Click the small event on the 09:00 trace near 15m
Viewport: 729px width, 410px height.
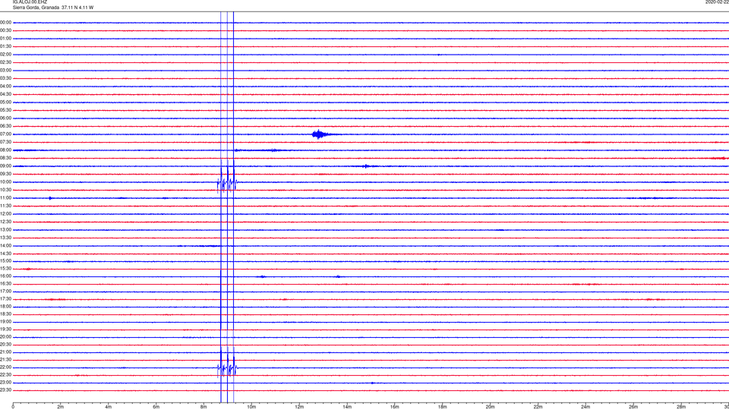point(366,166)
